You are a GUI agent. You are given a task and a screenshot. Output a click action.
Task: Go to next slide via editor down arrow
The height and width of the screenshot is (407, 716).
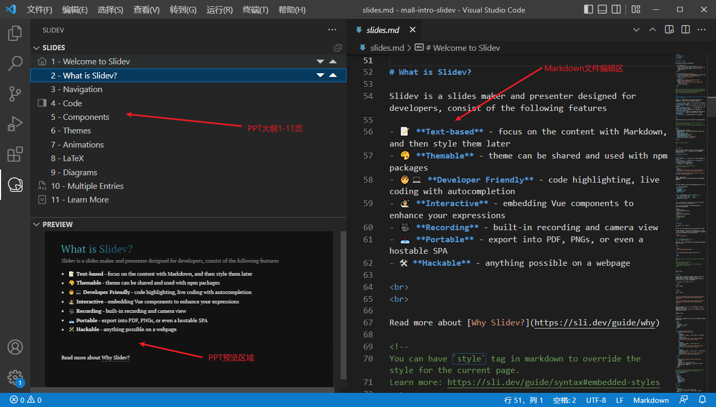point(636,30)
